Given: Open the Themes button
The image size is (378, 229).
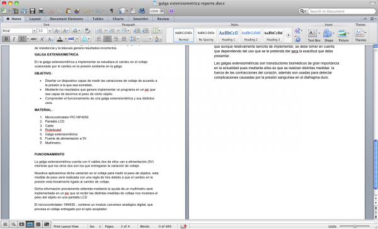Looking at the screenshot, I should (360, 35).
